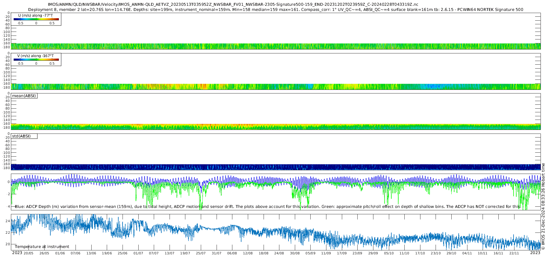
Task: Click the 'Temperature at instrument' label
Action: [x=42, y=247]
